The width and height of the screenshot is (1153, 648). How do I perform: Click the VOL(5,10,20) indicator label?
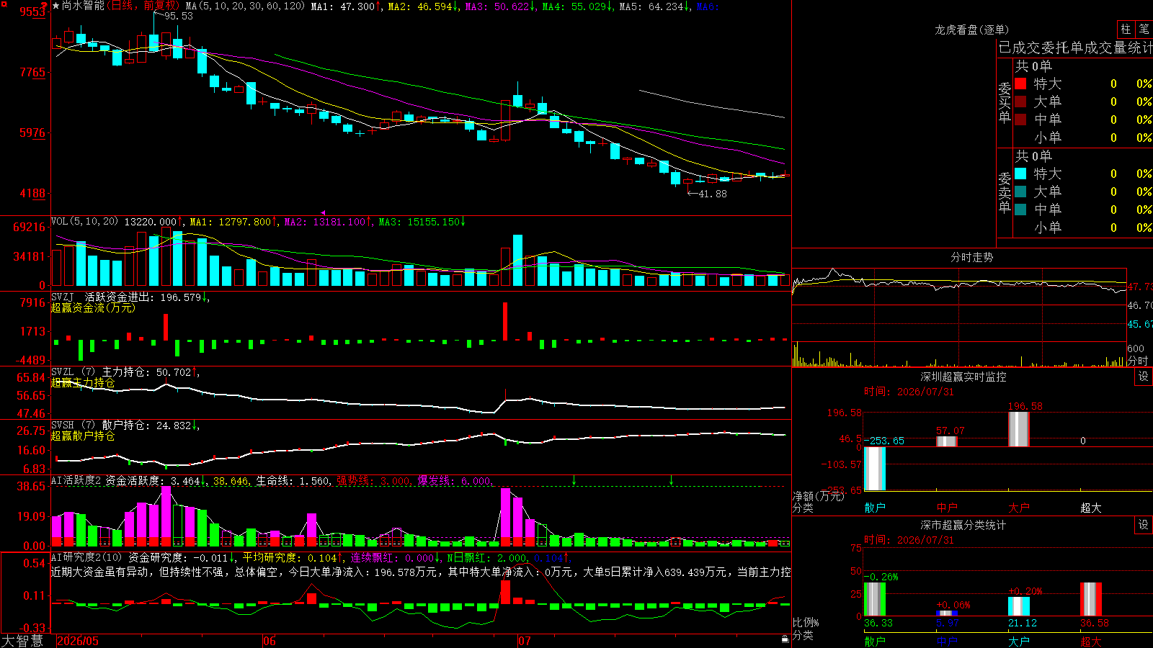(84, 221)
